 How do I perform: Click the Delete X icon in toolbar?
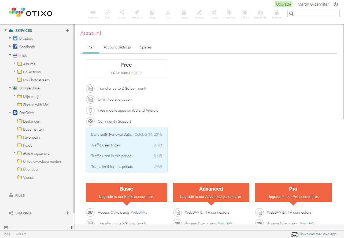coord(214,12)
